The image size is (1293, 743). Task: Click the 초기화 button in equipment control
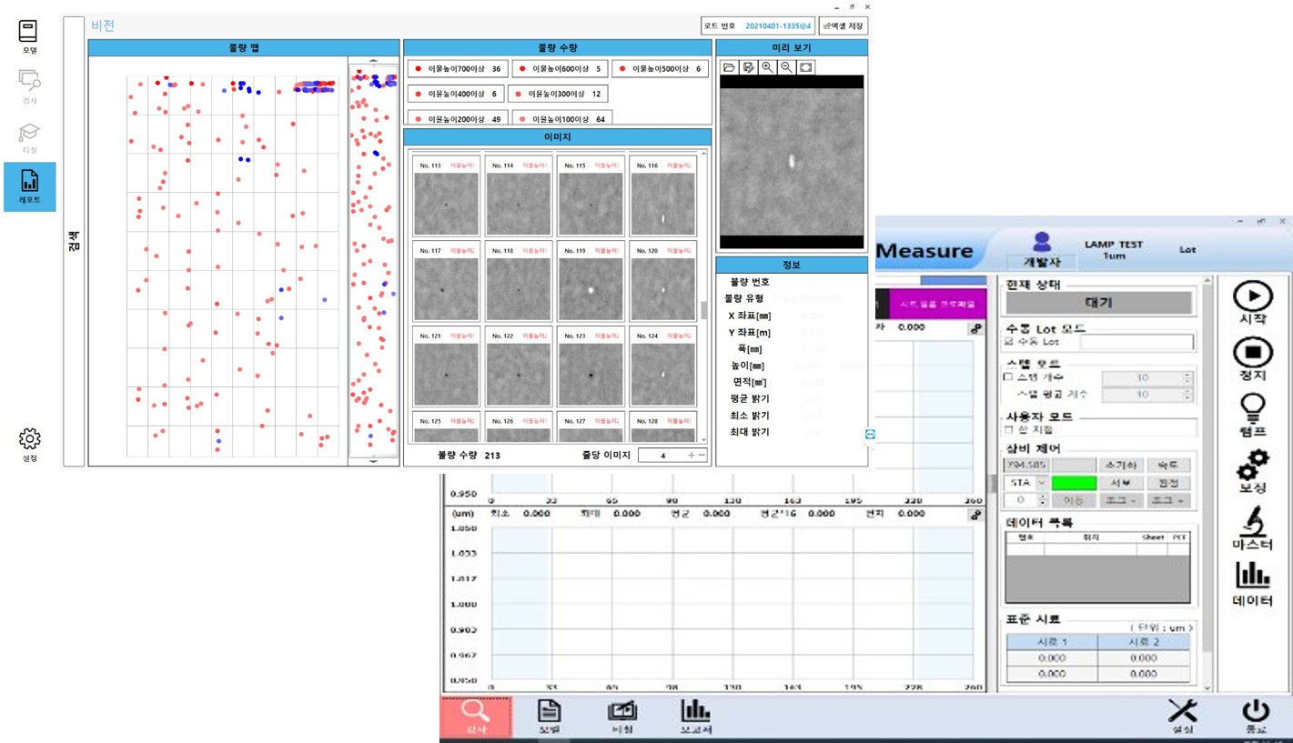[1120, 466]
